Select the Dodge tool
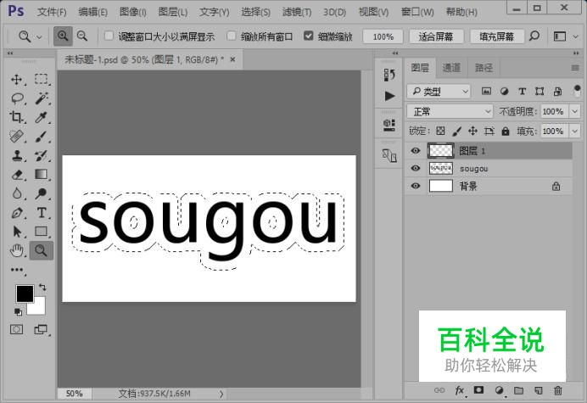The image size is (587, 403). click(42, 193)
